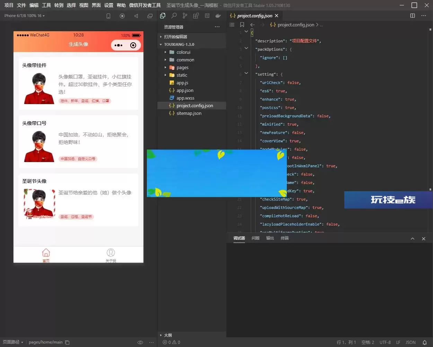The width and height of the screenshot is (433, 347).
Task: Switch to the 问题 tab
Action: 256,238
